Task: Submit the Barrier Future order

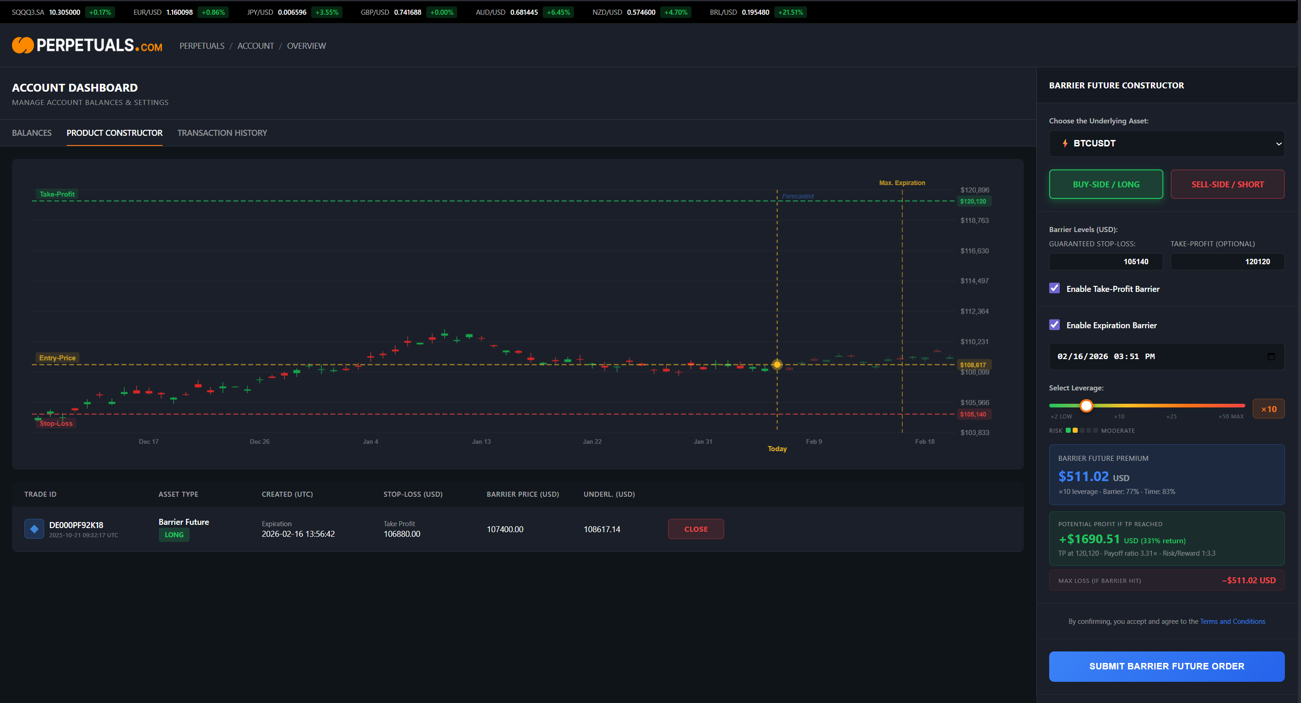Action: [x=1166, y=666]
